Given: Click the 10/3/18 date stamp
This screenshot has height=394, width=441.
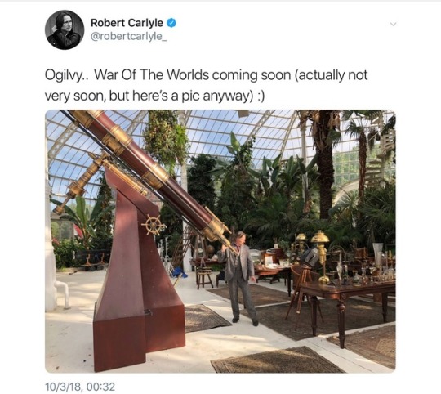Looking at the screenshot, I should [64, 387].
